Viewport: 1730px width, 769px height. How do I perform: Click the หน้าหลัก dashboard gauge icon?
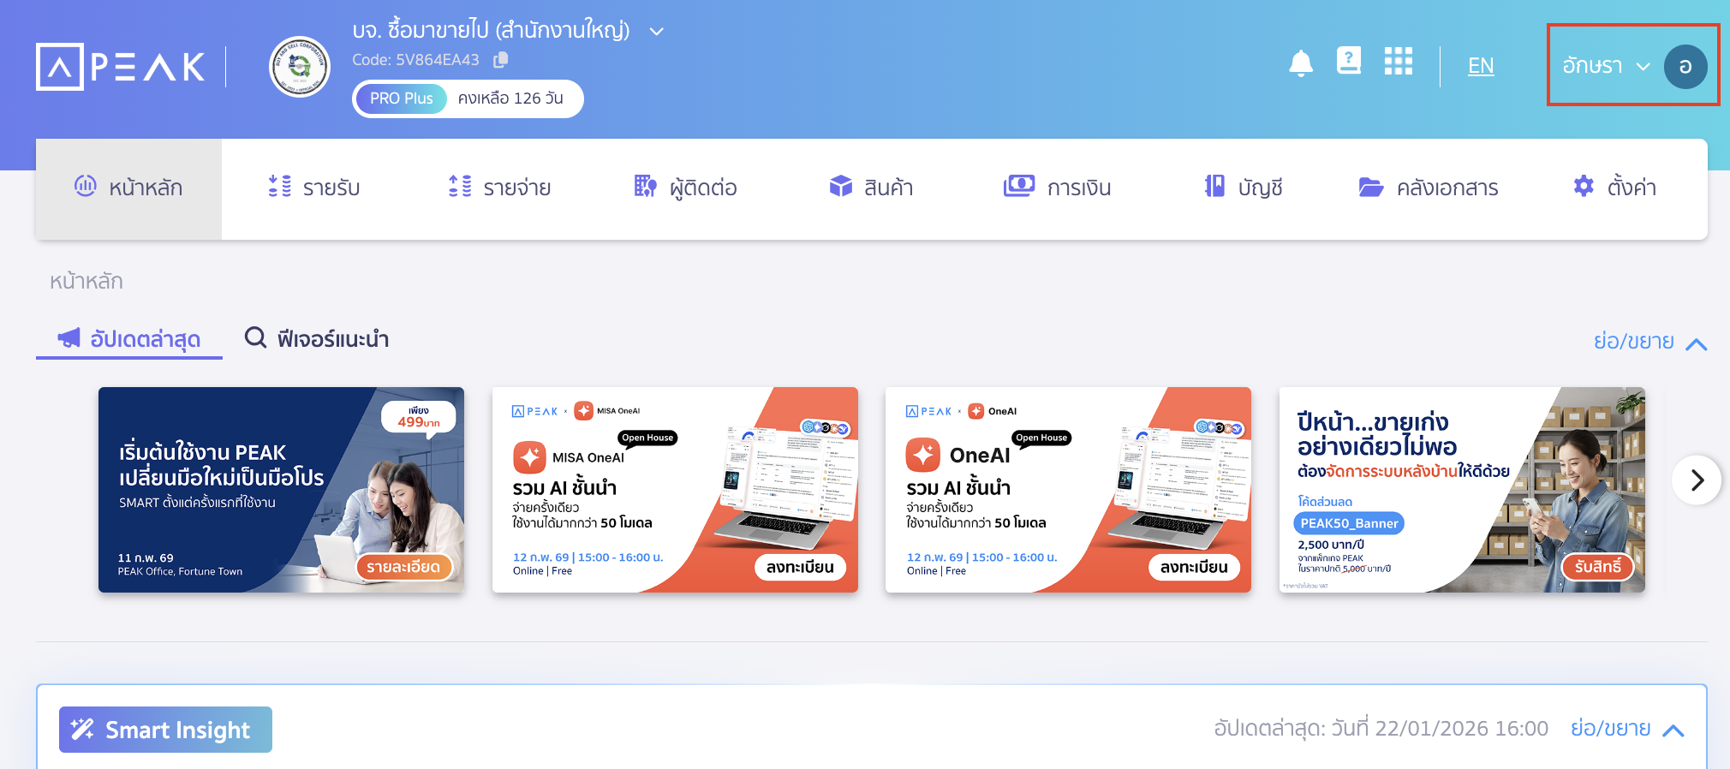click(x=86, y=185)
